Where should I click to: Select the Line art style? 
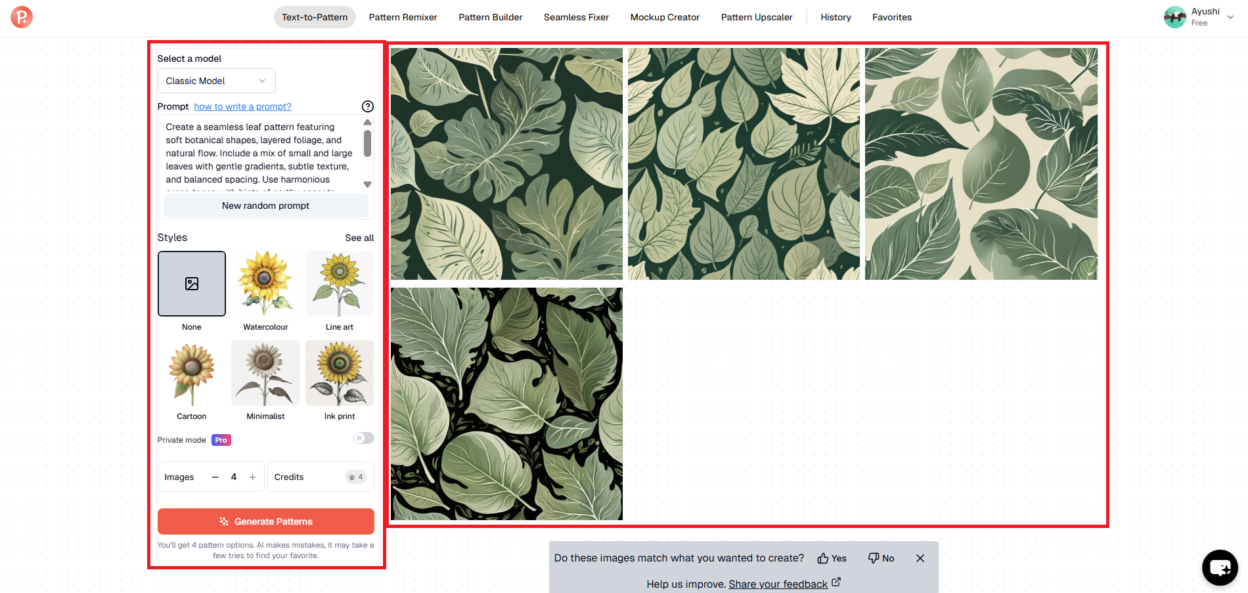click(x=339, y=284)
